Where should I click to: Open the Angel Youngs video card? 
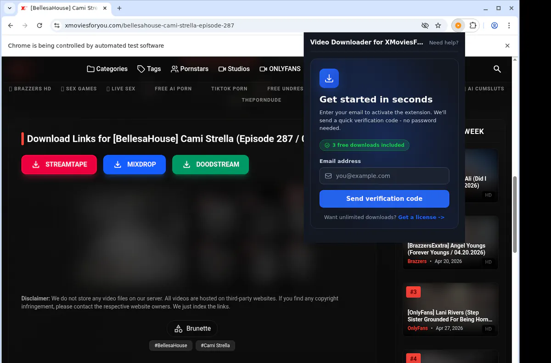click(x=450, y=242)
